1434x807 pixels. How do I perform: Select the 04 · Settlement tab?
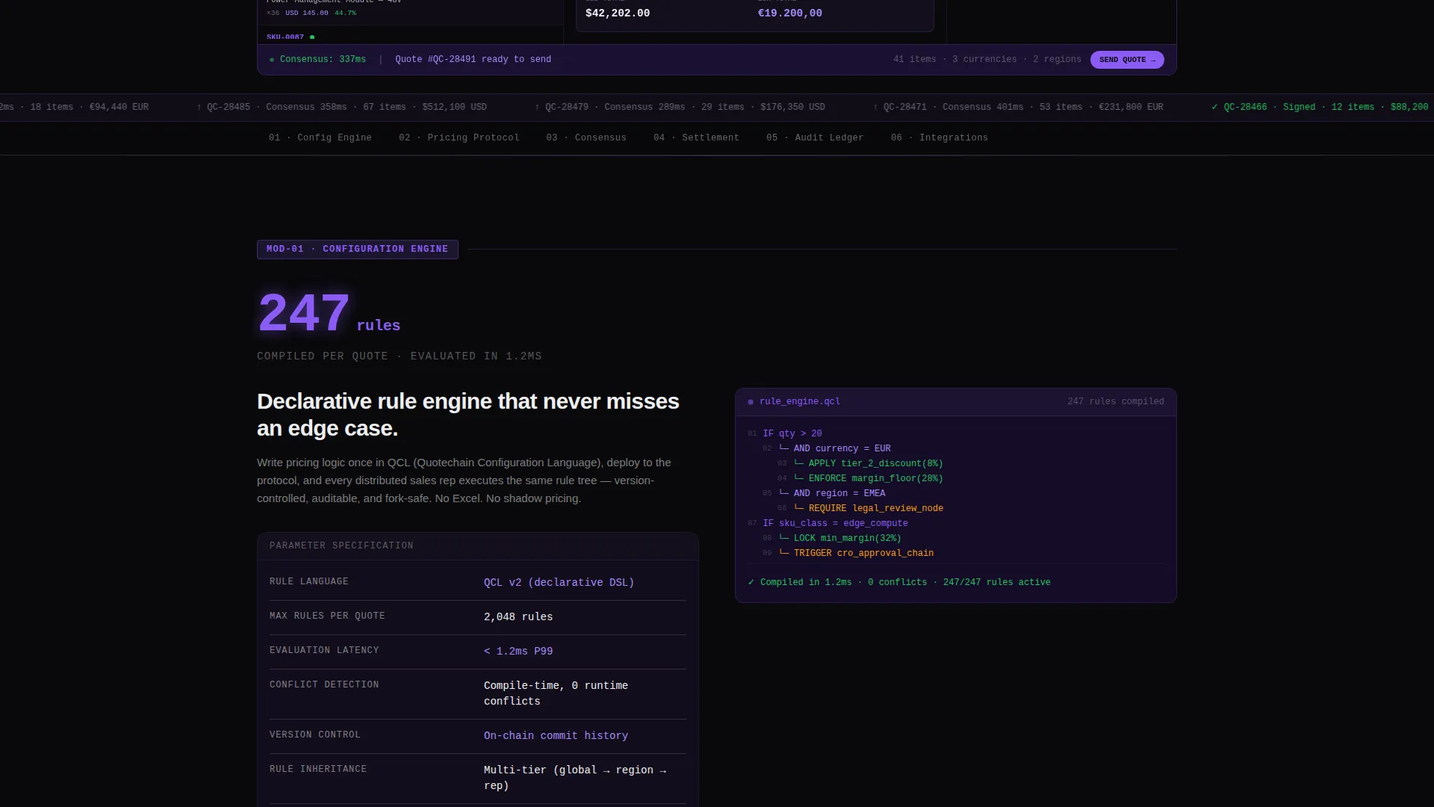click(696, 137)
